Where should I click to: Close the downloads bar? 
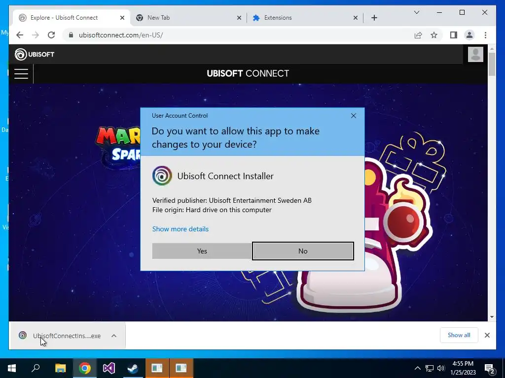(x=487, y=335)
